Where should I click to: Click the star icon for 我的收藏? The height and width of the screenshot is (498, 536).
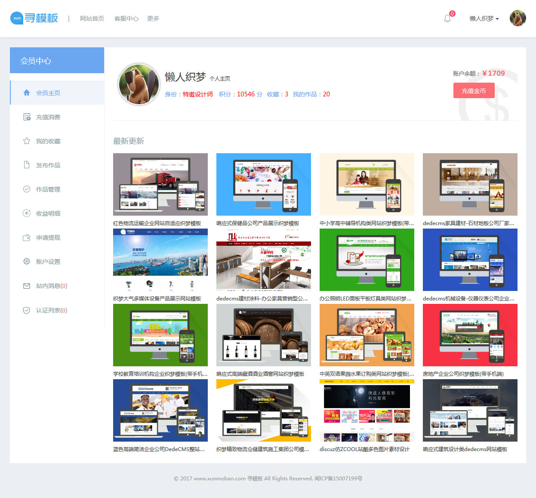[27, 141]
